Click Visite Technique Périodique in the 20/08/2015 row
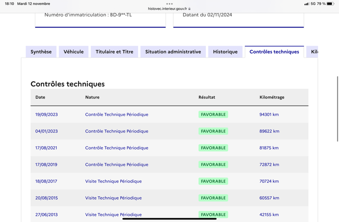Image resolution: width=339 pixels, height=222 pixels. [114, 198]
